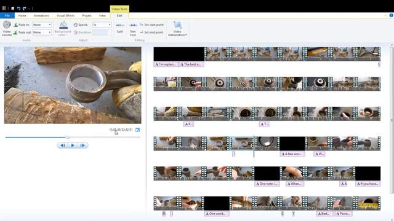Open Video stabilization dropdown

[177, 29]
